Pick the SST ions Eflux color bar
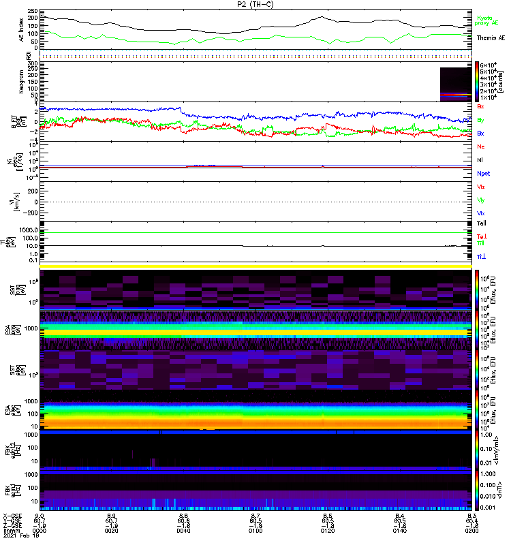The width and height of the screenshot is (511, 545). tap(477, 290)
